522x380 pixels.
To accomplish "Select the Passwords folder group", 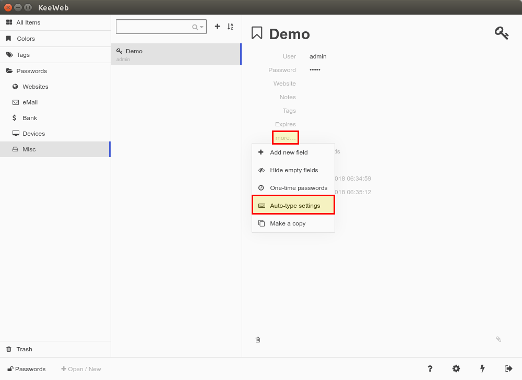I will click(55, 71).
